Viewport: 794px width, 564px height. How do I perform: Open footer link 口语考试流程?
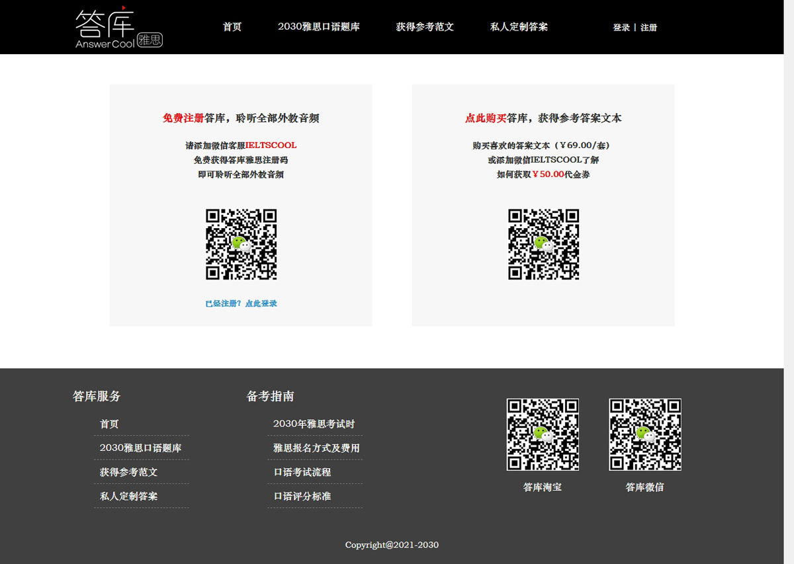(x=302, y=472)
